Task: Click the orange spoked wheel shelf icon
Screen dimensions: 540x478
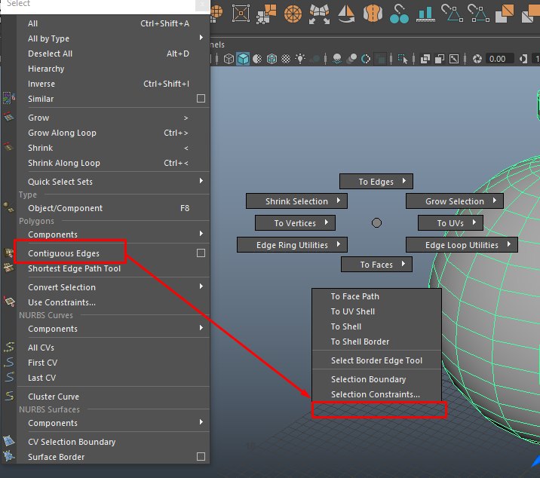Action: pos(293,14)
